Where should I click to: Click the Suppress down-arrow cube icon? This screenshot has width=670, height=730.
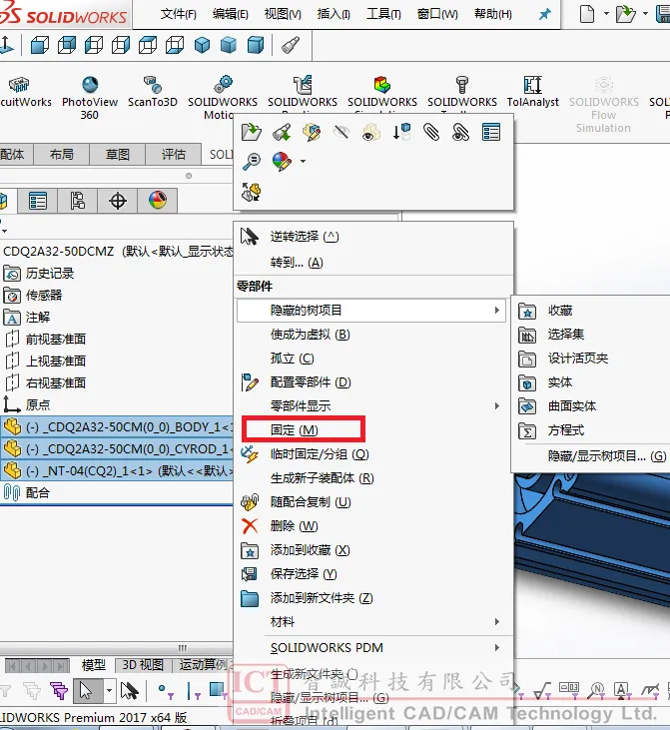coord(400,132)
